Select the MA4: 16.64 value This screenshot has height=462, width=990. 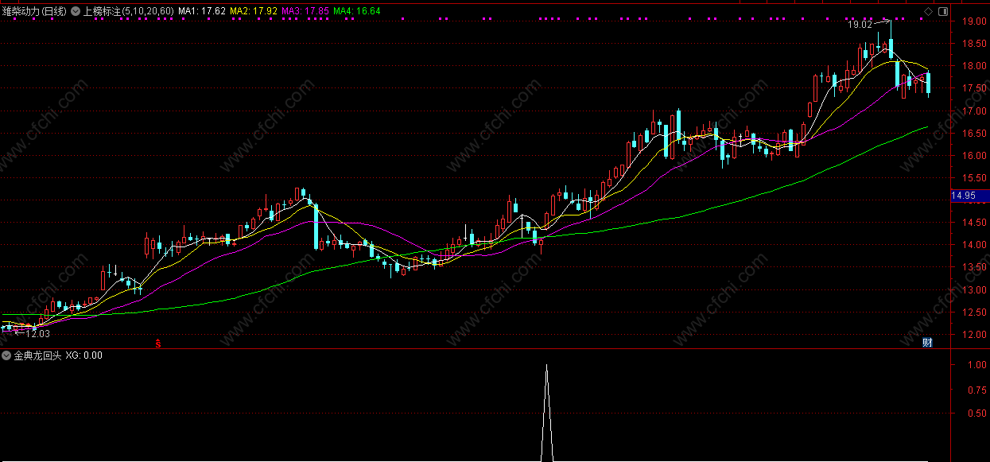tap(357, 11)
